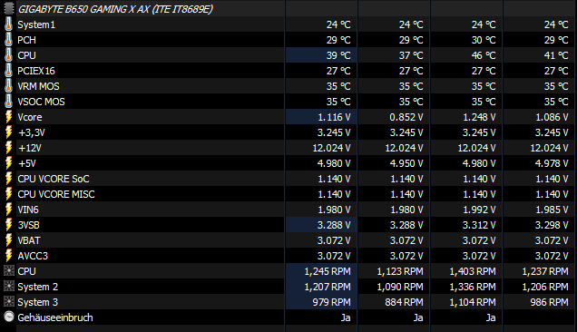
Task: Select the VBAT sensor label
Action: [x=29, y=240]
